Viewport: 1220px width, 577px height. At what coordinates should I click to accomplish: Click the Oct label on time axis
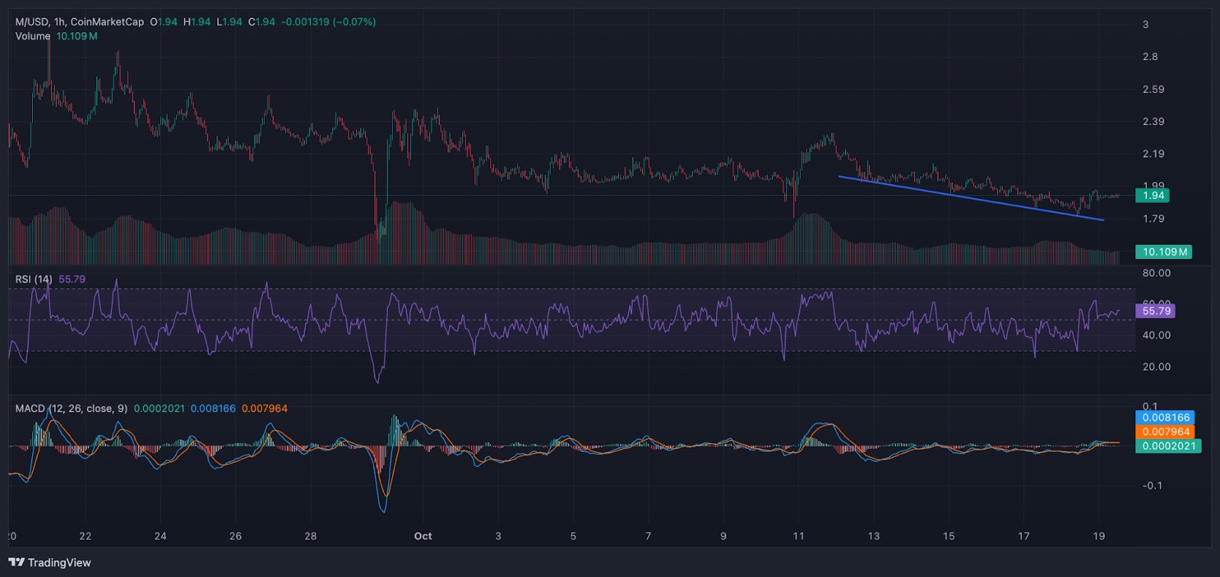tap(422, 536)
